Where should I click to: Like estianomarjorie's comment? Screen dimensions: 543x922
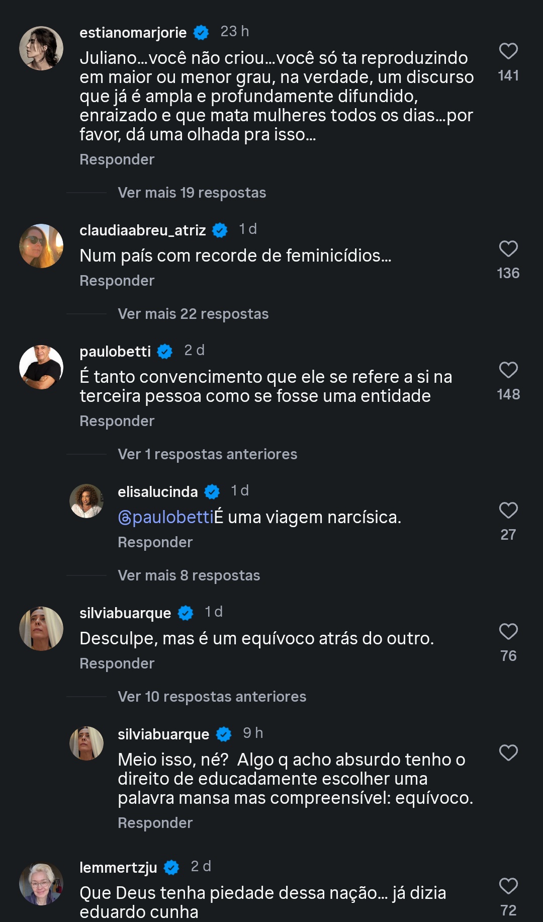pos(508,51)
